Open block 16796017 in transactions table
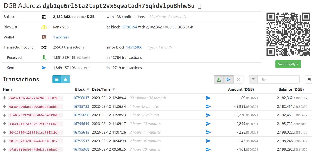Viewport: 312px width, 153px height. (81, 98)
